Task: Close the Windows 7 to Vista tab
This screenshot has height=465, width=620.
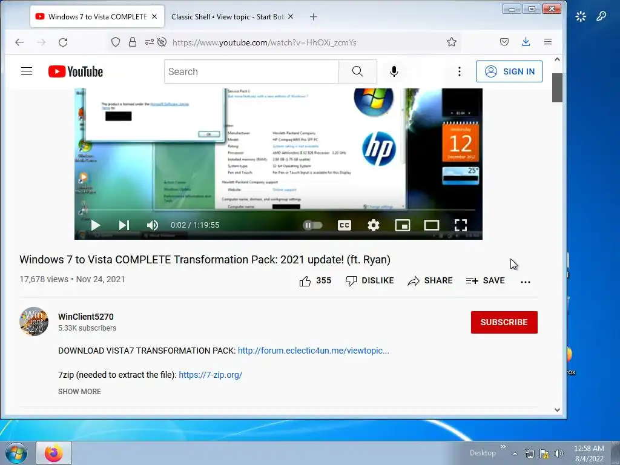Action: 154,16
